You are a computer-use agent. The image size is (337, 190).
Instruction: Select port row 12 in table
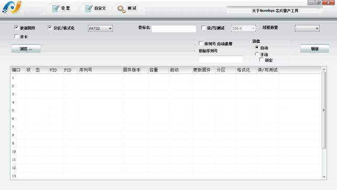pos(166,168)
